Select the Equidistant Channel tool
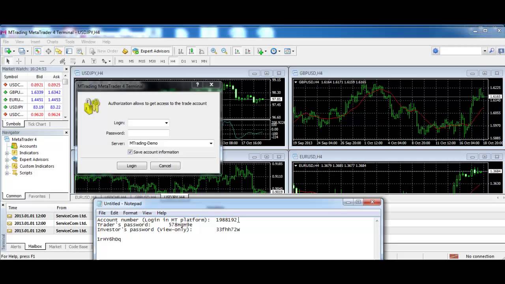This screenshot has width=505, height=284. (x=62, y=61)
